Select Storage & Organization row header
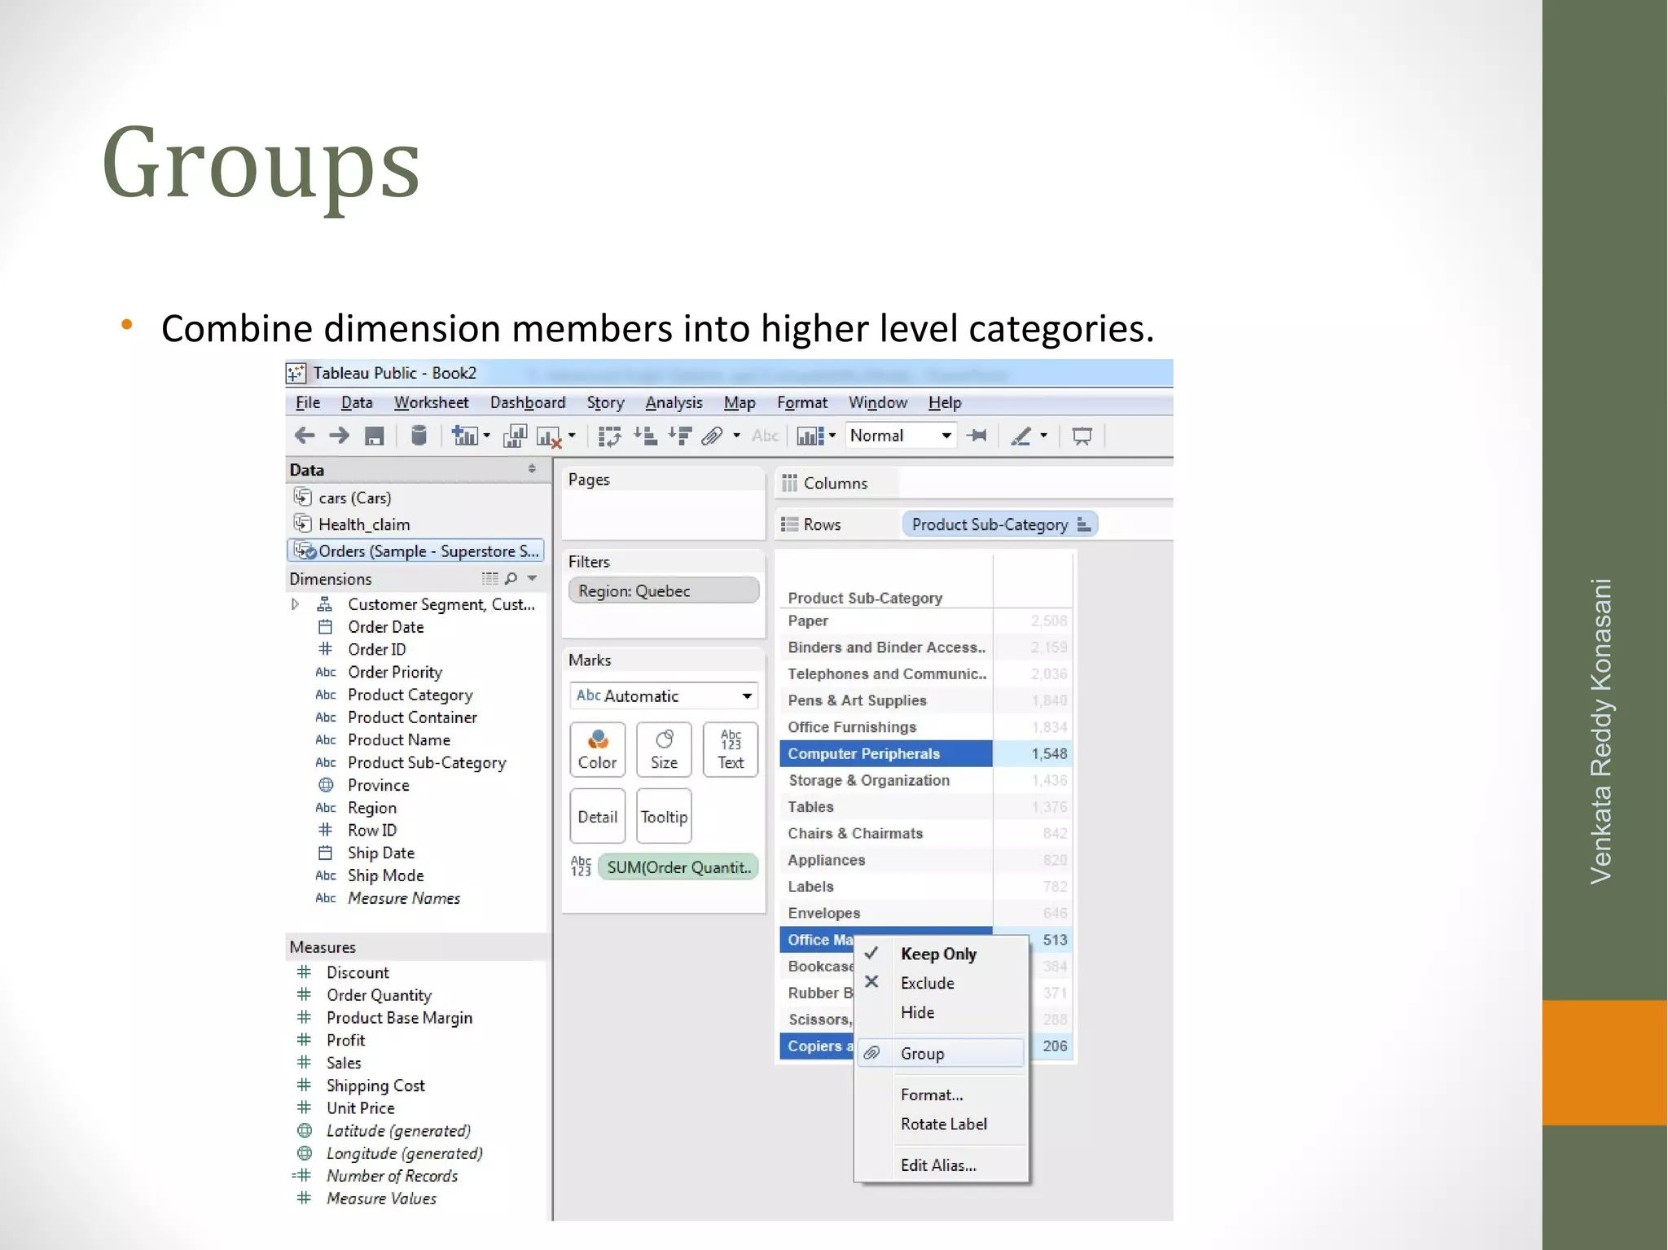Image resolution: width=1668 pixels, height=1250 pixels. (886, 780)
